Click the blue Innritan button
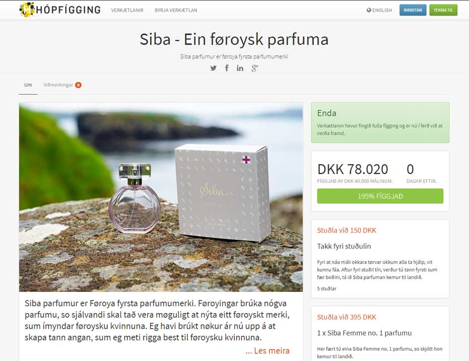Screen dimensions: 469x361 413,10
